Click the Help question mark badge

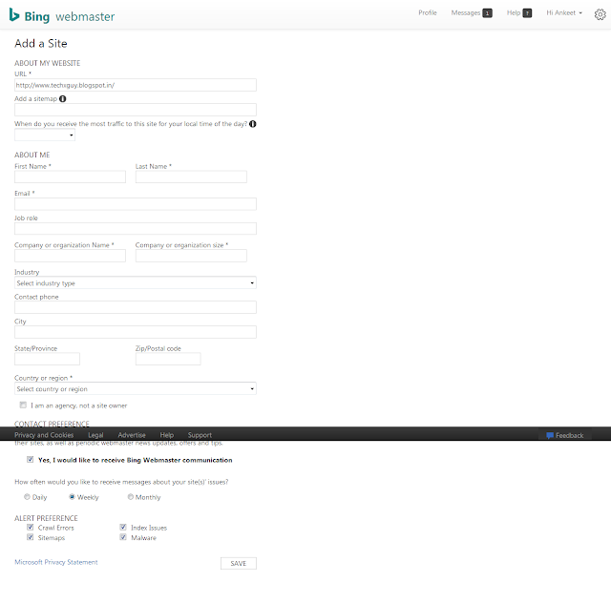pos(527,13)
